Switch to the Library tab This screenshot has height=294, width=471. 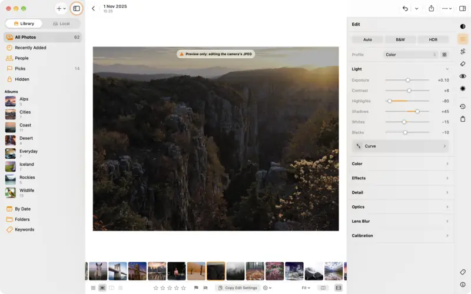24,24
